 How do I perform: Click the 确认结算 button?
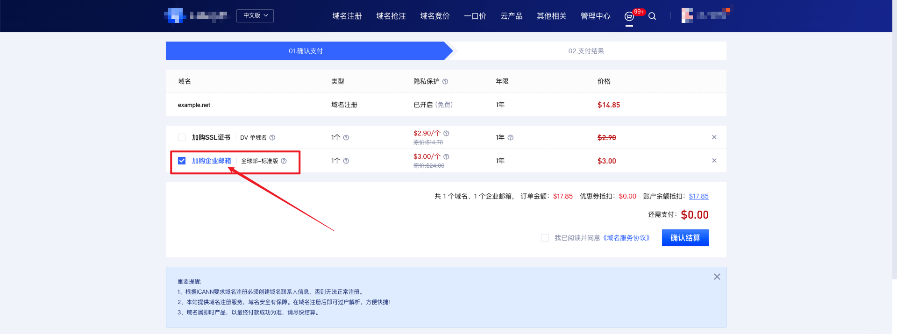685,238
